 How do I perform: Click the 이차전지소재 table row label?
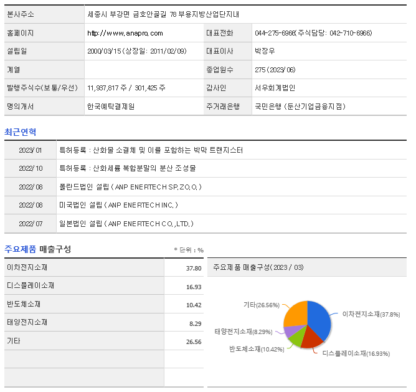pyautogui.click(x=27, y=267)
